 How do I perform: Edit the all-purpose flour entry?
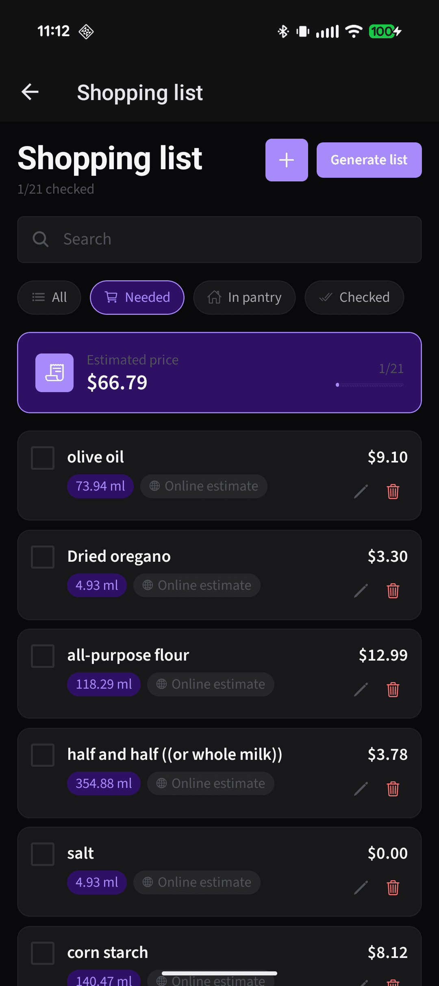click(361, 689)
